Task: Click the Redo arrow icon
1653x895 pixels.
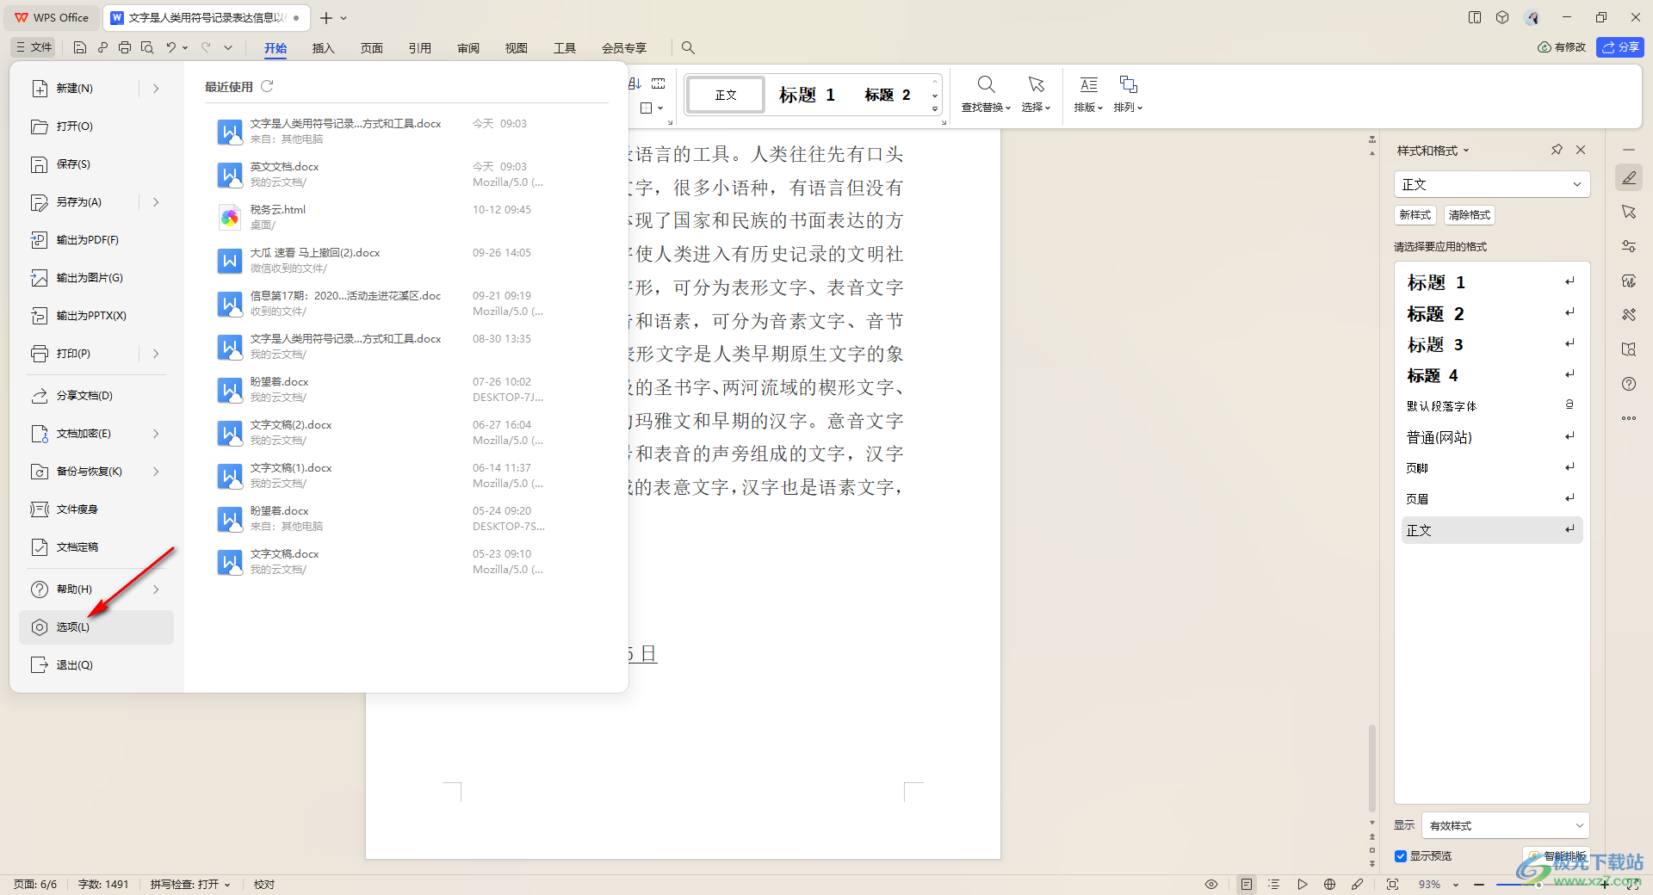Action: [206, 47]
